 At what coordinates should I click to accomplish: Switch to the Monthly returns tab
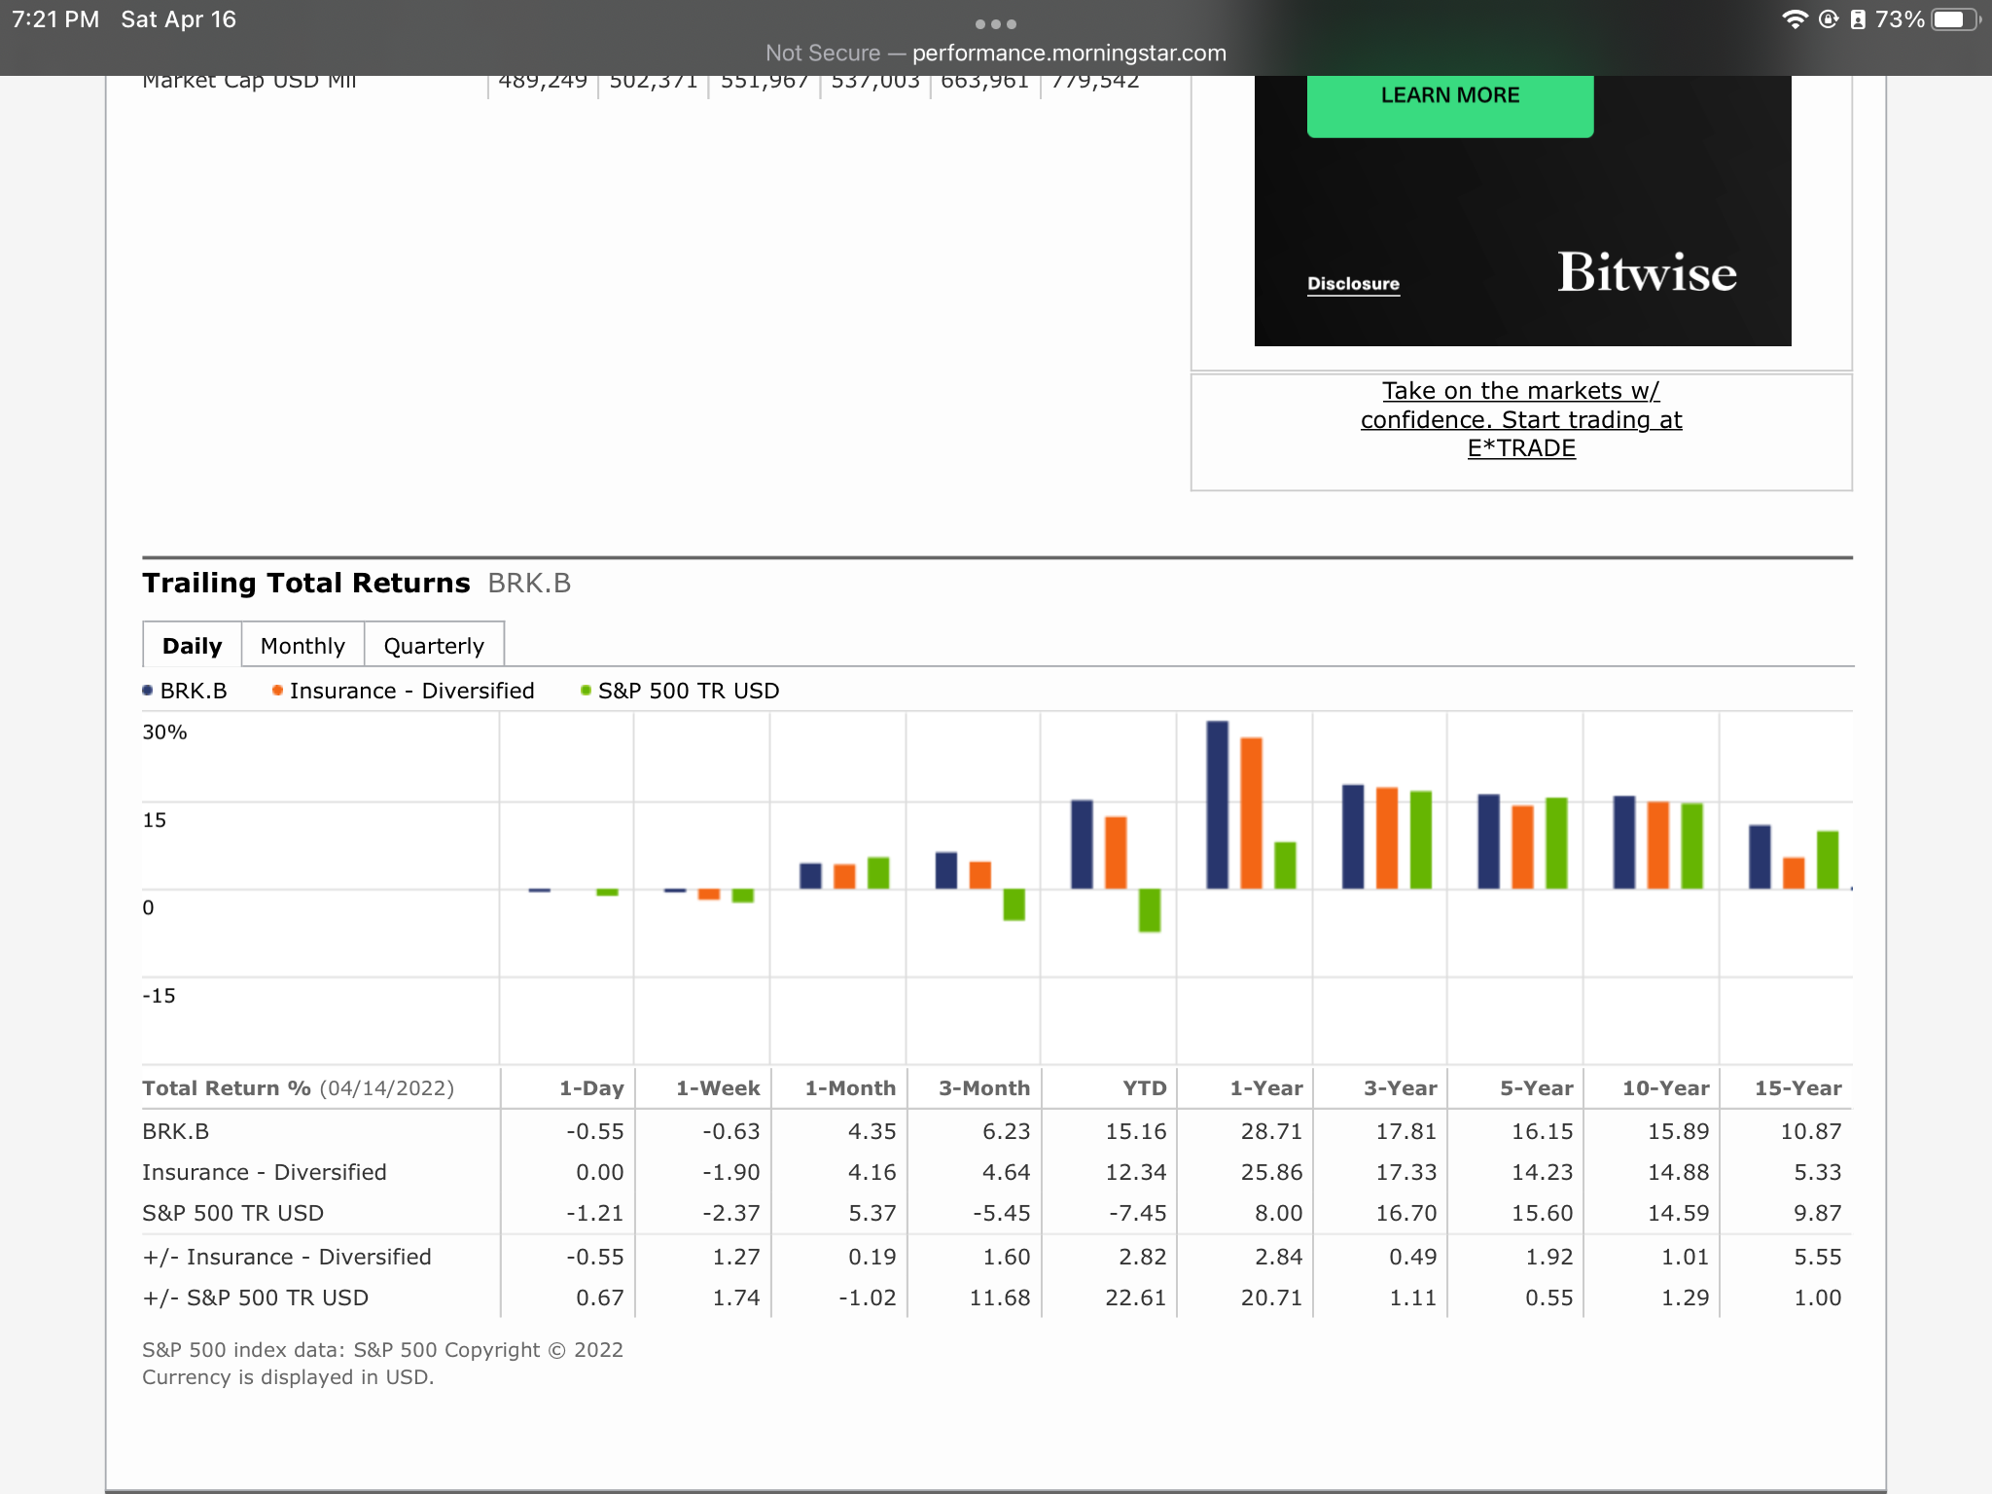[x=302, y=646]
